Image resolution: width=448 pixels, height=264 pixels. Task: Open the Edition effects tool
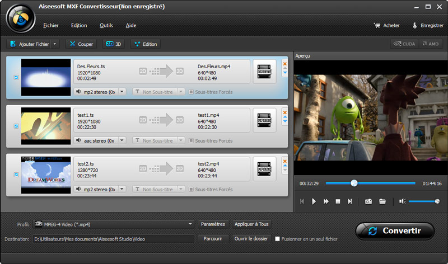[146, 44]
